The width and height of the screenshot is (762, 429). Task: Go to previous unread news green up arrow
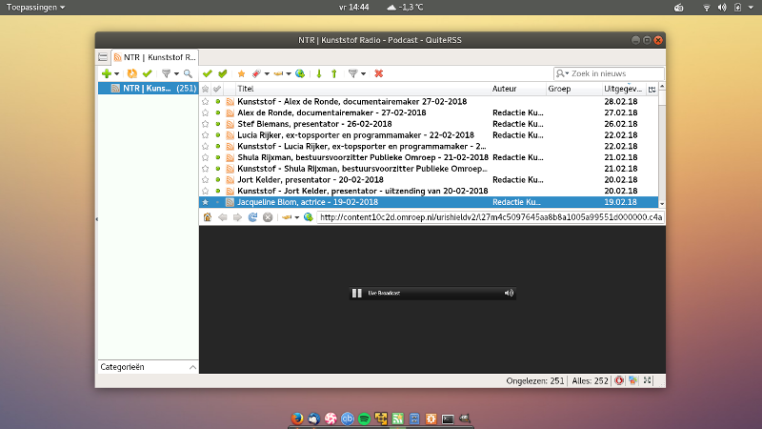click(x=334, y=74)
